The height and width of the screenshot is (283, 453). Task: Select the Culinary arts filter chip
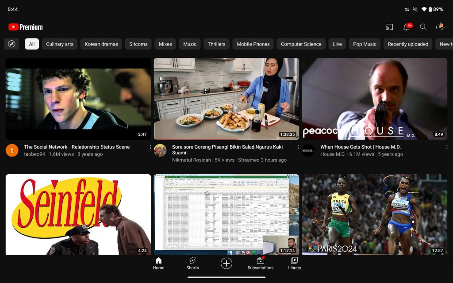tap(60, 44)
